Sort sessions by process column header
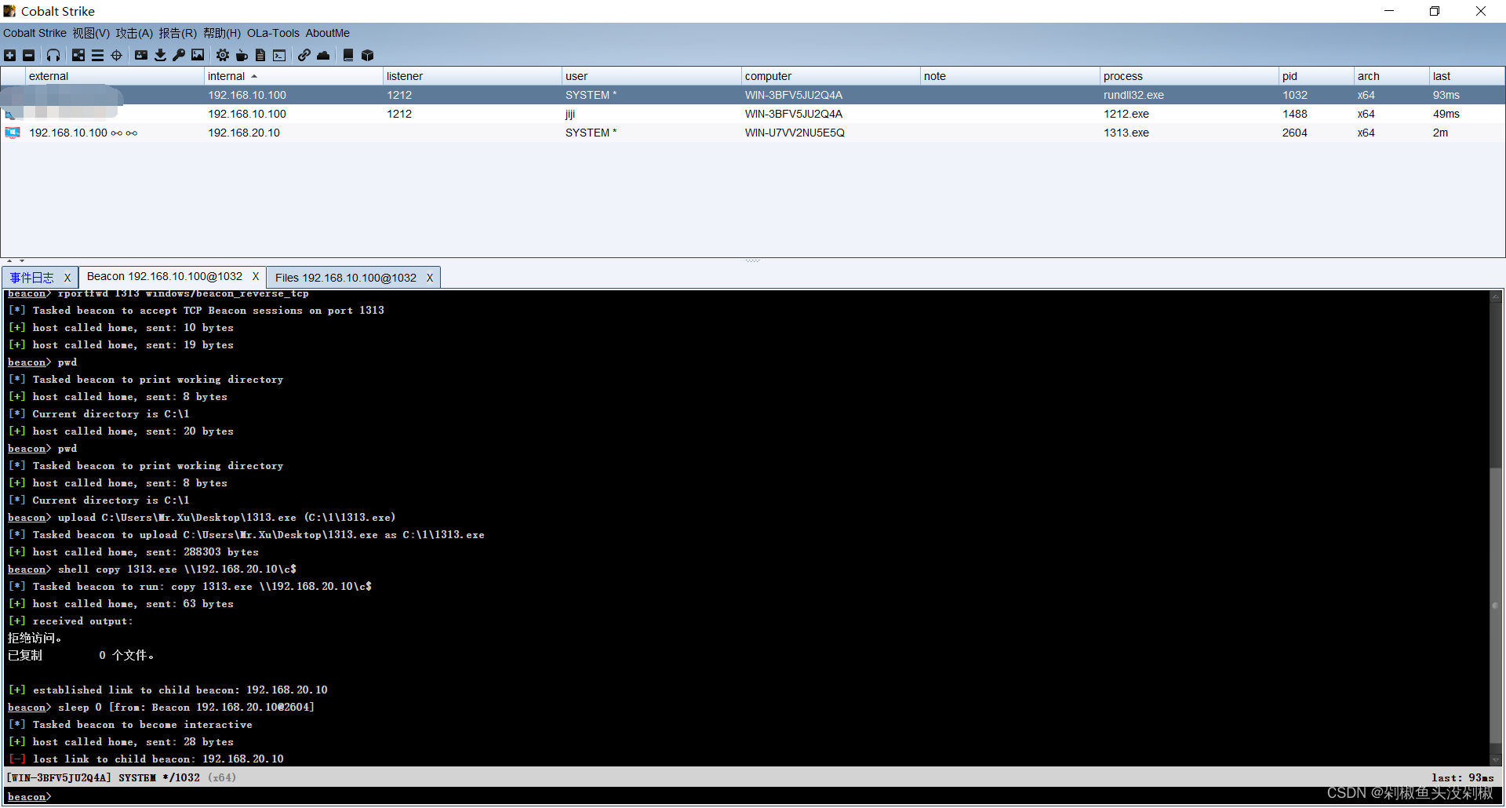 point(1189,76)
